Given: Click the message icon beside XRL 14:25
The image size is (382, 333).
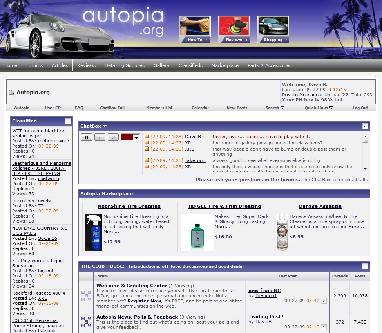Looking at the screenshot, I should point(147,166).
